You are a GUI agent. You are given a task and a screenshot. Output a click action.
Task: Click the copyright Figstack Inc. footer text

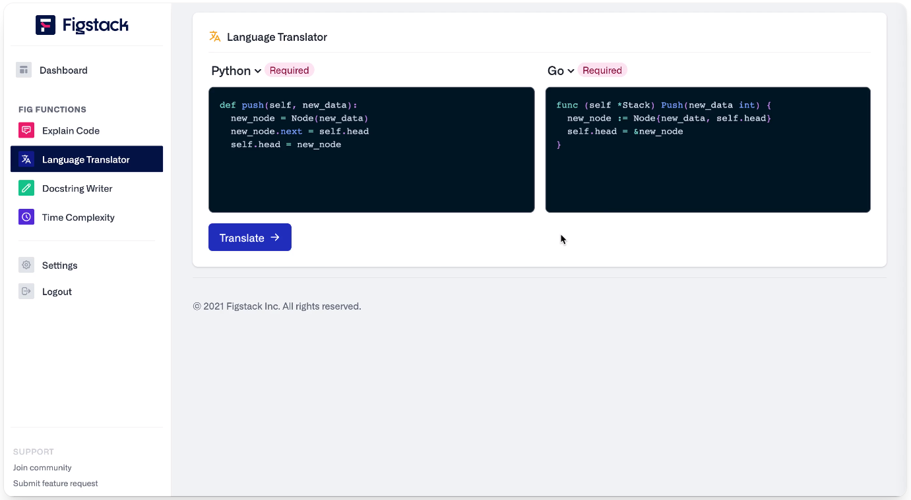click(x=277, y=306)
